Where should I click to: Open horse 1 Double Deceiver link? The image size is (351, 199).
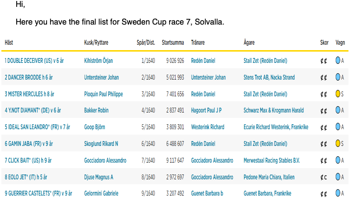(34, 61)
